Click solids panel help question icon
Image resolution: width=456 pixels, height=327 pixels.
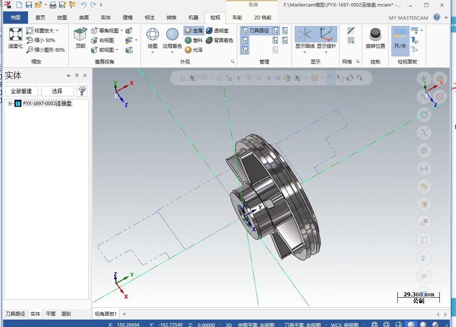pos(82,91)
